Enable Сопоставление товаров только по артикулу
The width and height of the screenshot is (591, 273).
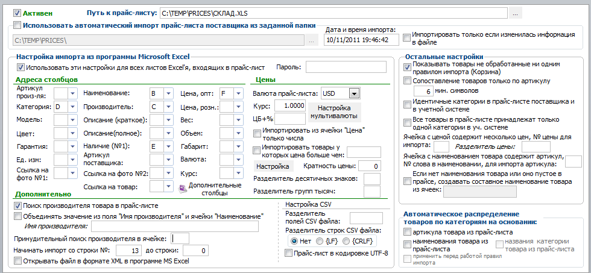pyautogui.click(x=407, y=81)
